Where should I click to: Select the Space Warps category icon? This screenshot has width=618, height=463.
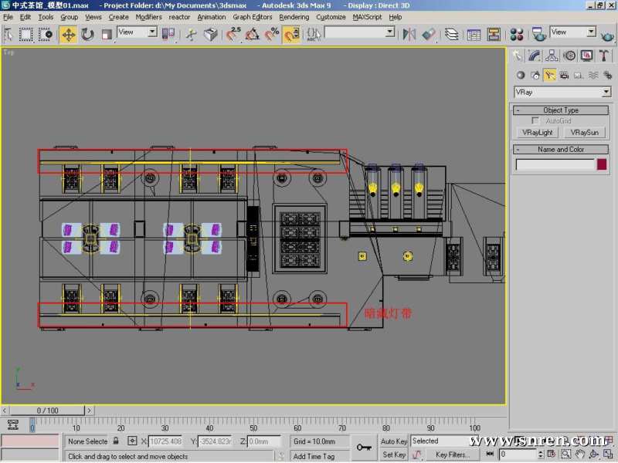(x=593, y=75)
